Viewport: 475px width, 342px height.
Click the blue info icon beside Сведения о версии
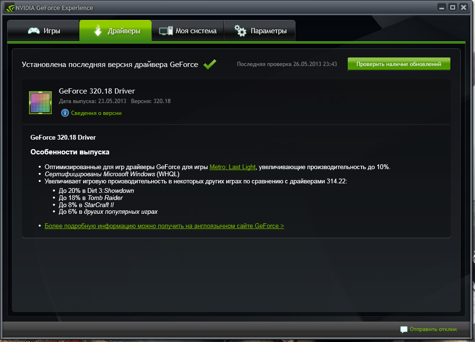point(65,113)
